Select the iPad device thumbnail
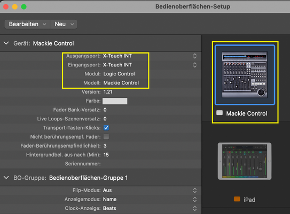This screenshot has width=290, height=214. tap(245, 161)
